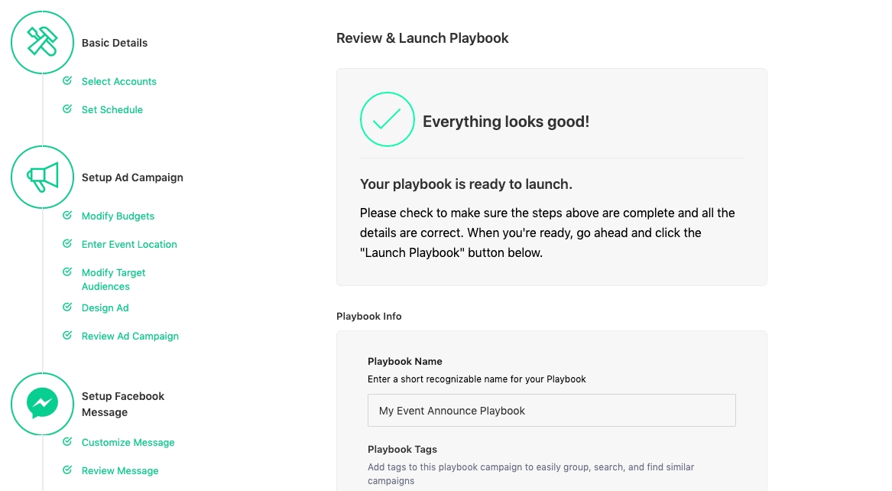
Task: Select the Basic Details section heading
Action: (x=115, y=43)
